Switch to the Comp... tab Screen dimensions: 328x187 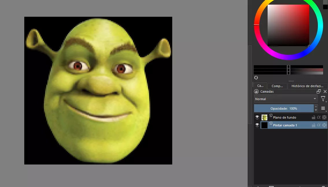coord(277,86)
